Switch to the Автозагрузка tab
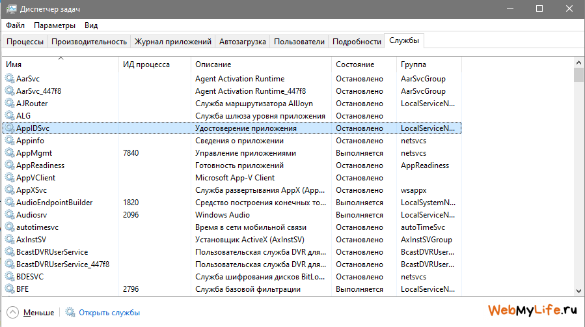The image size is (585, 327). tap(242, 42)
